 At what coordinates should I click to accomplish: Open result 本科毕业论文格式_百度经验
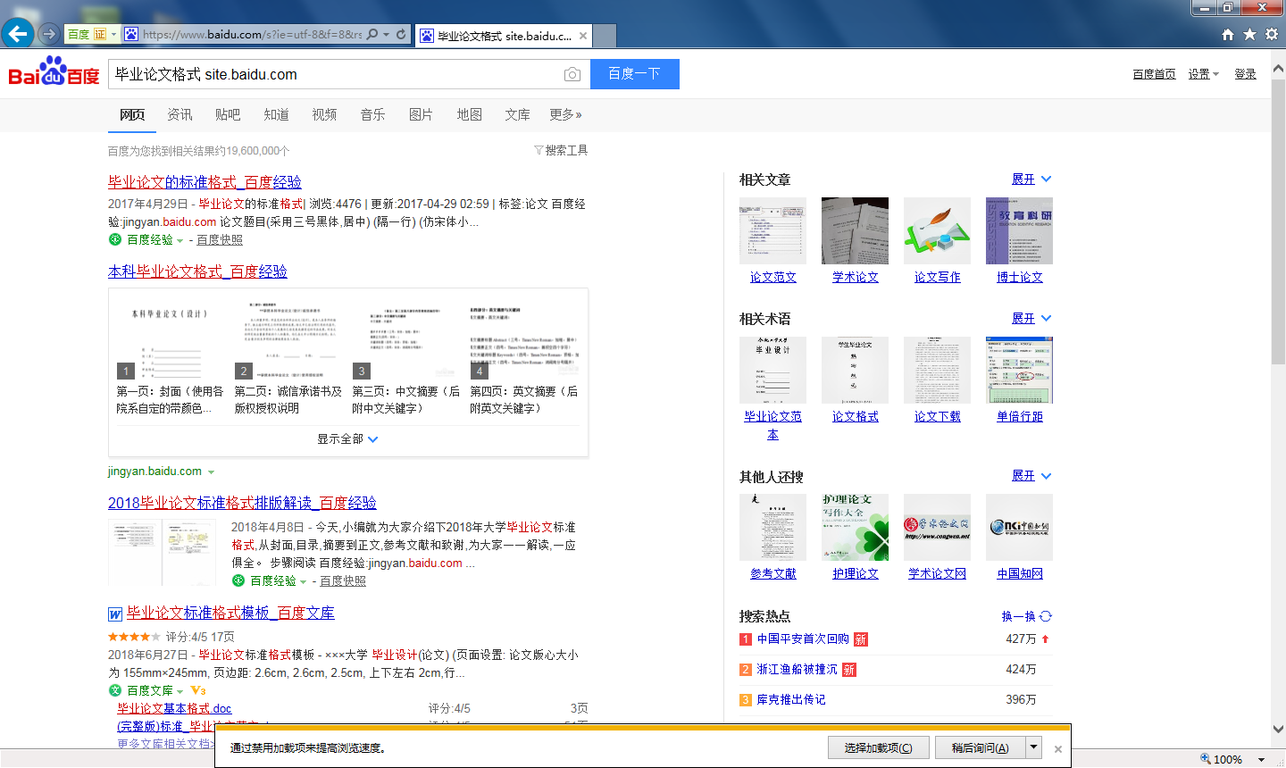[x=197, y=271]
